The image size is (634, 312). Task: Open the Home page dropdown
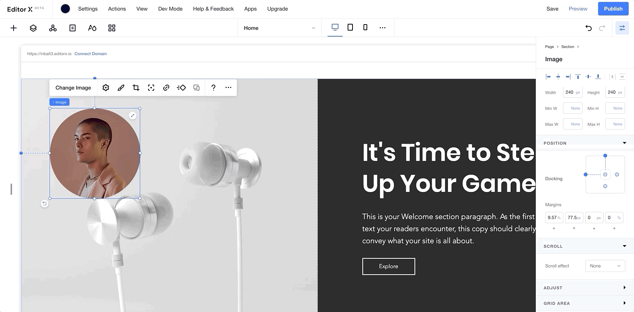[280, 28]
